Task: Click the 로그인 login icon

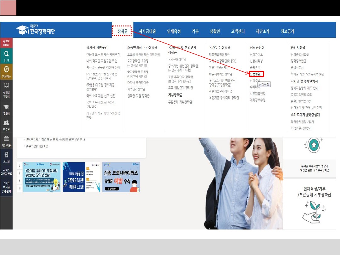Action: [x=6, y=157]
